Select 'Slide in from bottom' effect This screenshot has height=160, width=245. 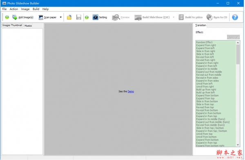(207, 101)
